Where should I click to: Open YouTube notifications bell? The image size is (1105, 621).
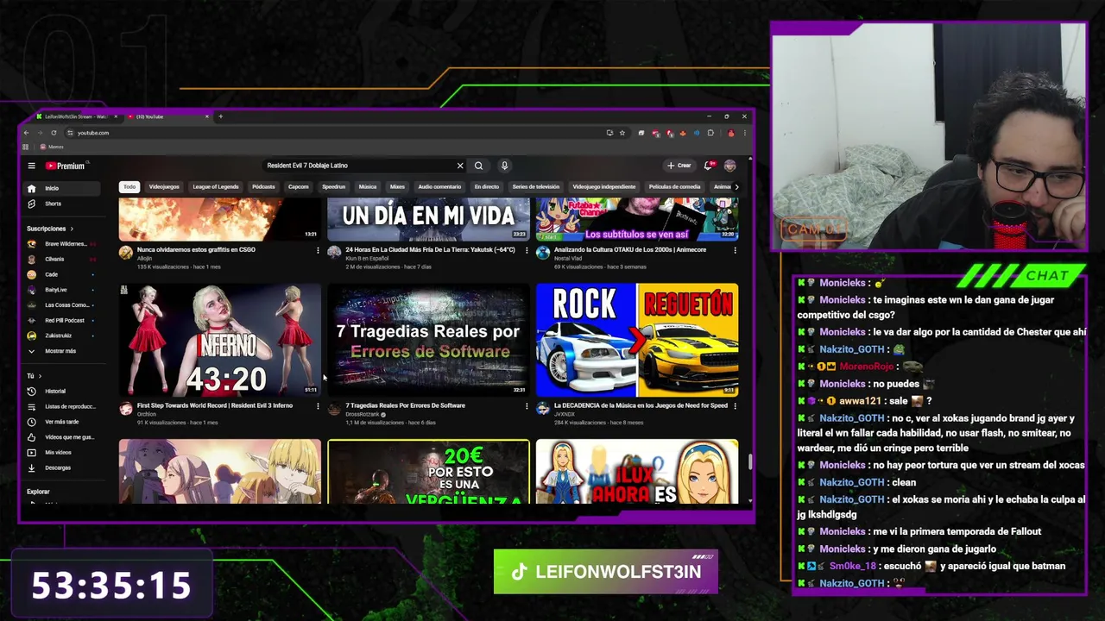pyautogui.click(x=709, y=166)
